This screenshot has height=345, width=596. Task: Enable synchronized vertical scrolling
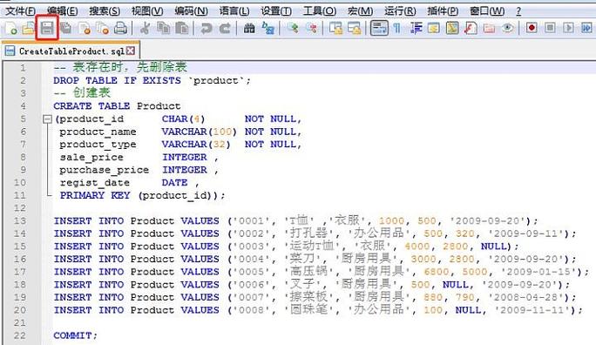pos(335,28)
